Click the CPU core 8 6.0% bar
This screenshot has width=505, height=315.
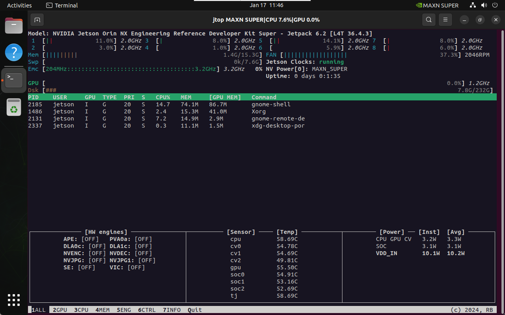420,48
